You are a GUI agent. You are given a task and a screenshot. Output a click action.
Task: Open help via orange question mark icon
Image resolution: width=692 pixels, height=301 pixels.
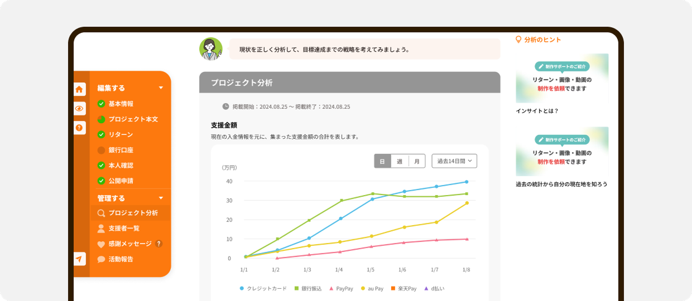[80, 128]
